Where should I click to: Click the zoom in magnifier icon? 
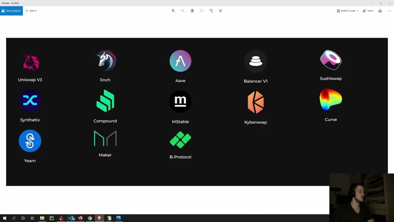173,11
